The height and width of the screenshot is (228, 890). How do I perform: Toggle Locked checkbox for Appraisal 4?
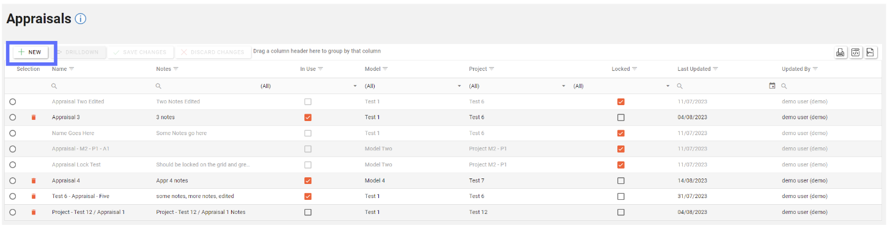coord(621,181)
